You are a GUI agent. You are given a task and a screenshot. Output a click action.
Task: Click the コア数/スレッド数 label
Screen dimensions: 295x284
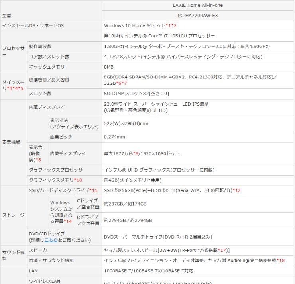point(49,57)
